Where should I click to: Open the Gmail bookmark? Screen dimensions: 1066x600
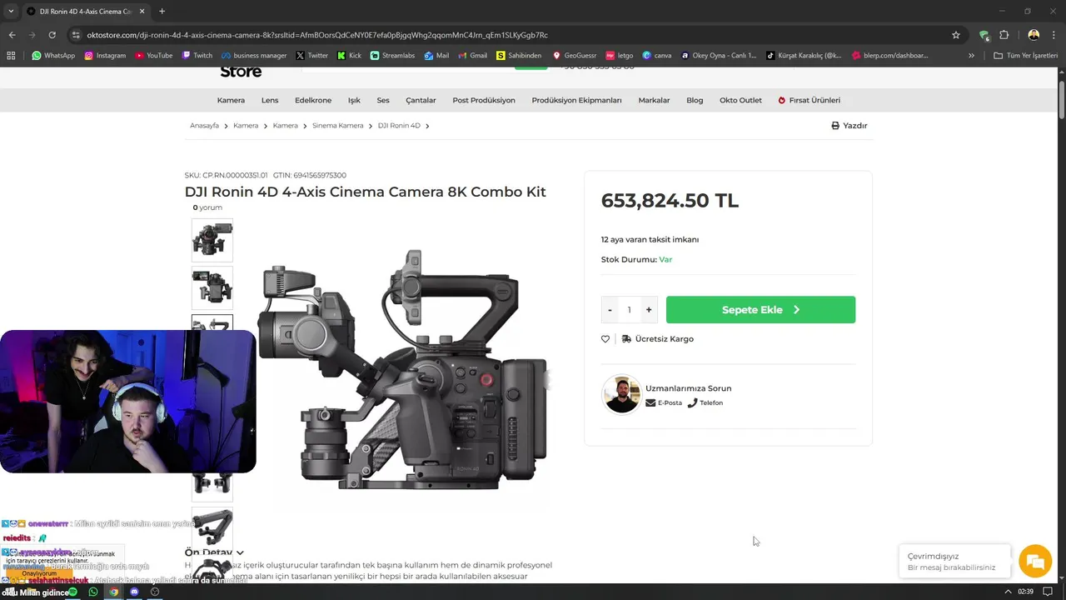pos(472,56)
